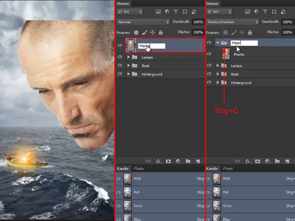This screenshot has width=295, height=221.
Task: Toggle lock transparent pixels in left panel
Action: point(136,32)
